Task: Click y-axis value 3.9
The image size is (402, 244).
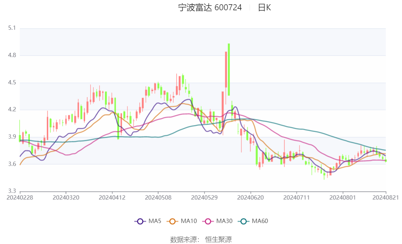Action: click(x=12, y=137)
